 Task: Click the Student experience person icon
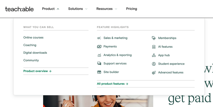[154, 64]
